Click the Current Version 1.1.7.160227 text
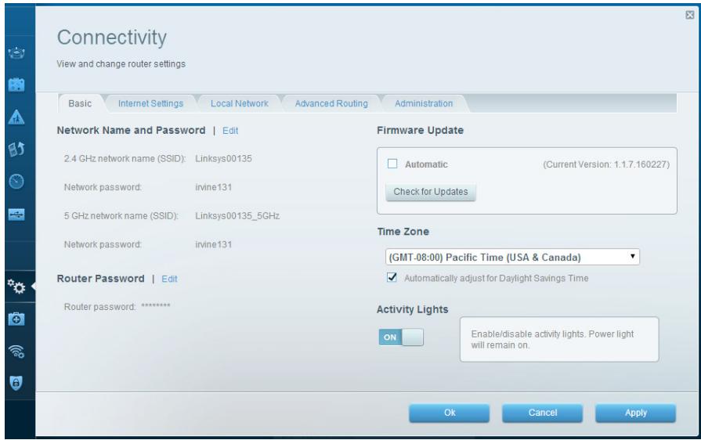This screenshot has width=701, height=440. click(606, 164)
